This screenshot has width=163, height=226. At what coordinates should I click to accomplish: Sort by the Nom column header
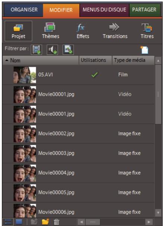coord(41,60)
